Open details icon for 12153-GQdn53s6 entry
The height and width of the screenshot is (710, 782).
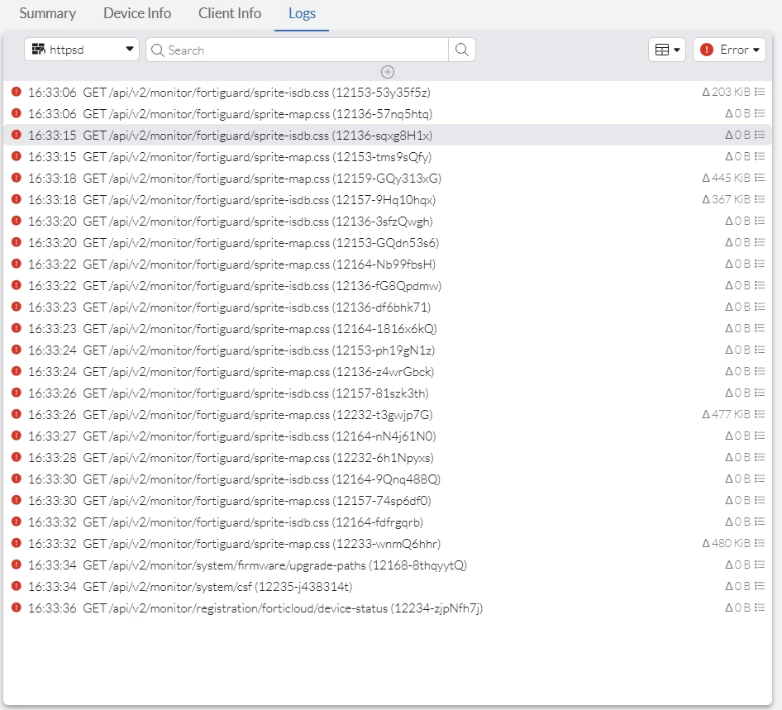tap(760, 242)
